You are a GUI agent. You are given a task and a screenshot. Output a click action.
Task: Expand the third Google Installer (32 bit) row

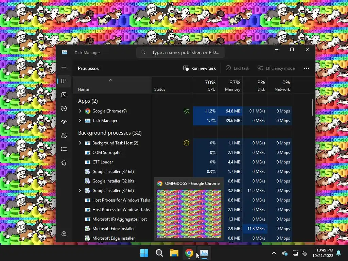[80, 190]
